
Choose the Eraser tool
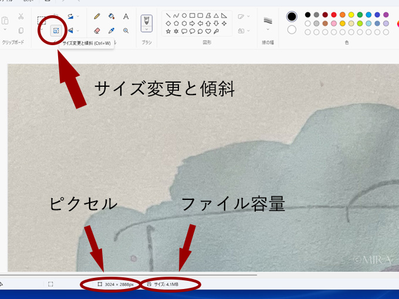pyautogui.click(x=97, y=30)
